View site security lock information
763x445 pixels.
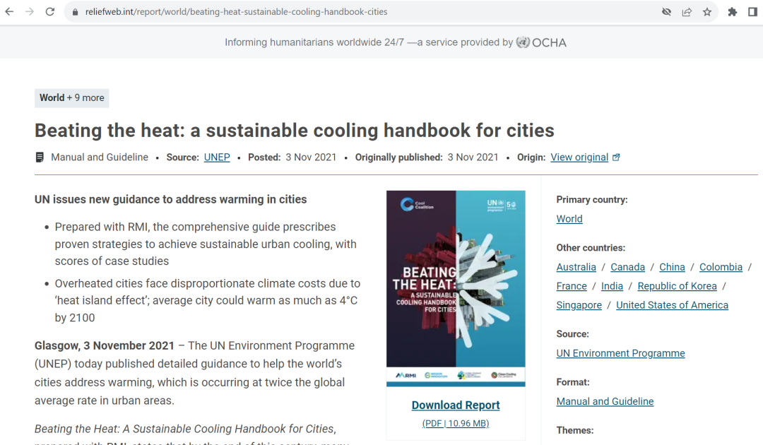[x=75, y=12]
